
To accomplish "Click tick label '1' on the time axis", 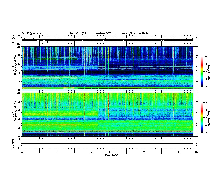I will coord(39,153).
